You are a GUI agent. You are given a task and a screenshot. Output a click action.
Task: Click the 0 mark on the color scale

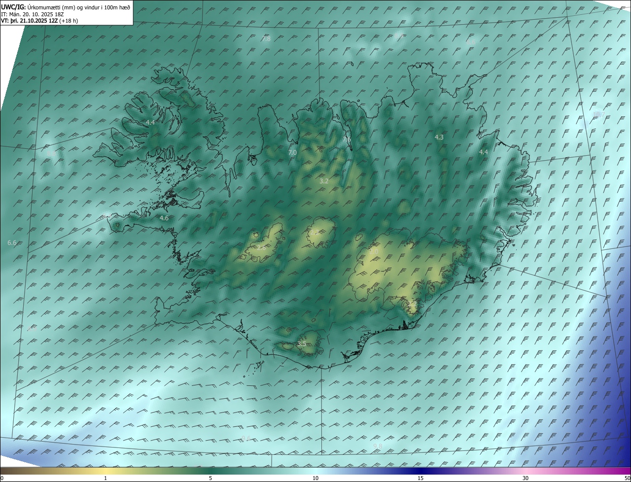point(2,479)
